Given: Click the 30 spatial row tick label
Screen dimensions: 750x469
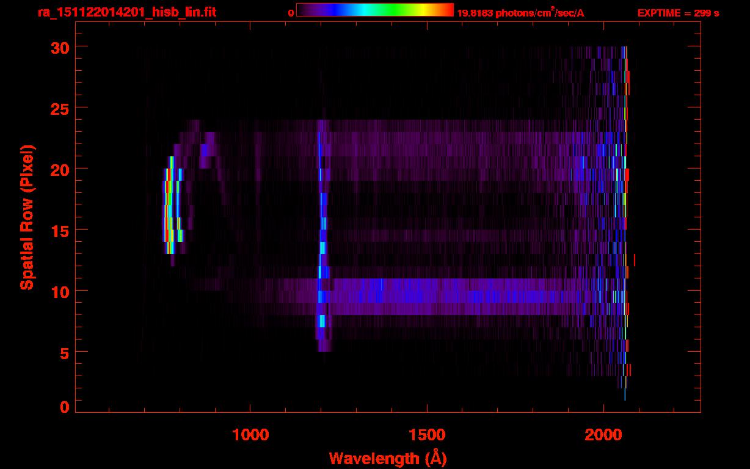Looking at the screenshot, I should (60, 47).
